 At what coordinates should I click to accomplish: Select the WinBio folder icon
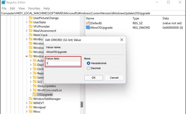(31, 39)
